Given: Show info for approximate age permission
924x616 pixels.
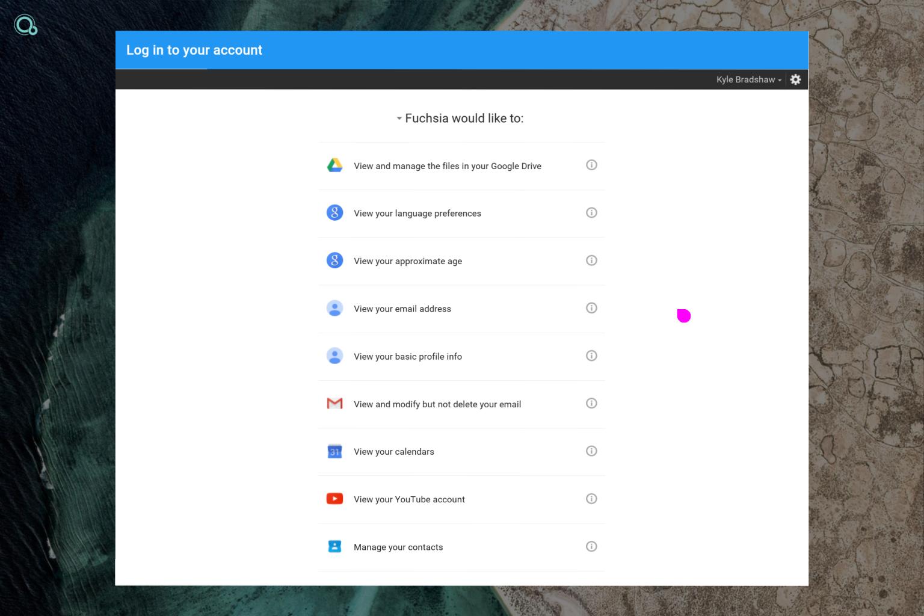Looking at the screenshot, I should (x=591, y=260).
